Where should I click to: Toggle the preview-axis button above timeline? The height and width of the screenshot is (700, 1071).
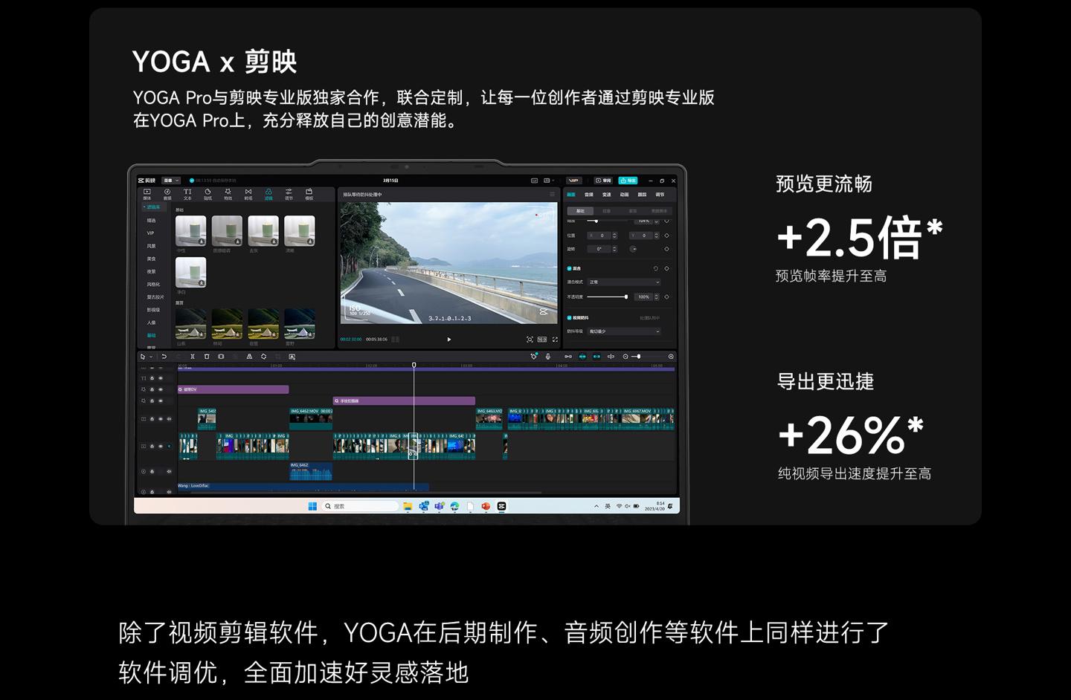611,357
